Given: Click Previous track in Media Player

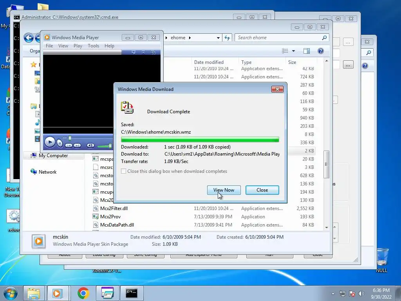Looking at the screenshot, I should click(x=69, y=145).
